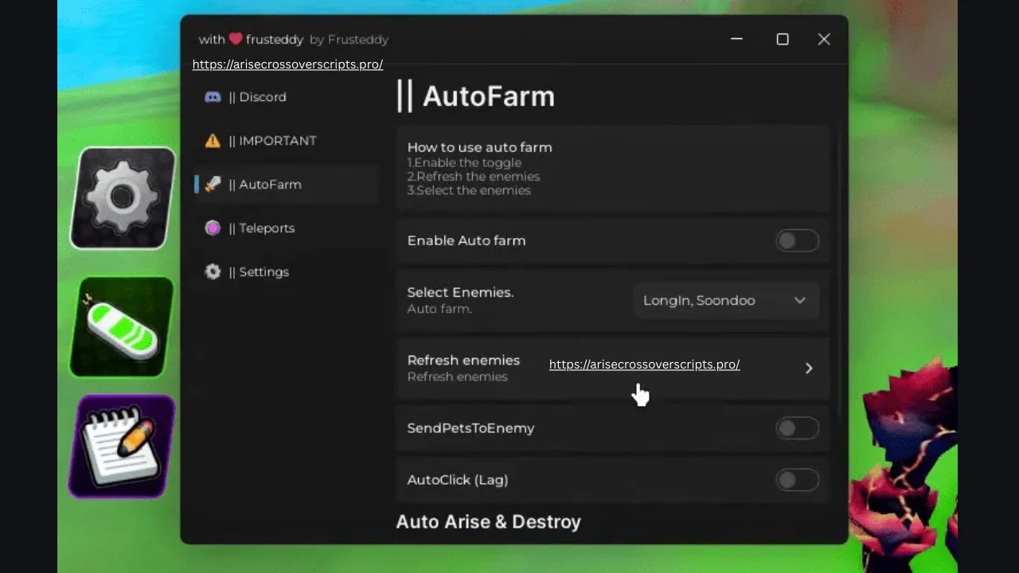1019x573 pixels.
Task: Click the Discord logo icon in sidebar
Action: 213,97
